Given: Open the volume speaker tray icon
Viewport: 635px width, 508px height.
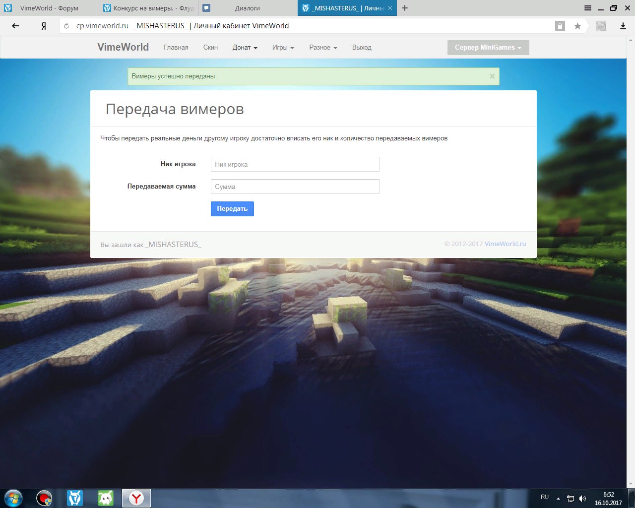Looking at the screenshot, I should pyautogui.click(x=582, y=499).
